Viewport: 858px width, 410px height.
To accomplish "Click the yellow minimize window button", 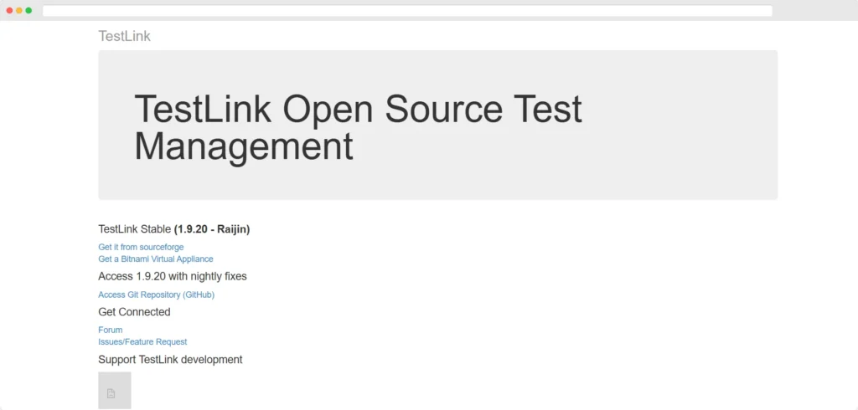I will 19,11.
